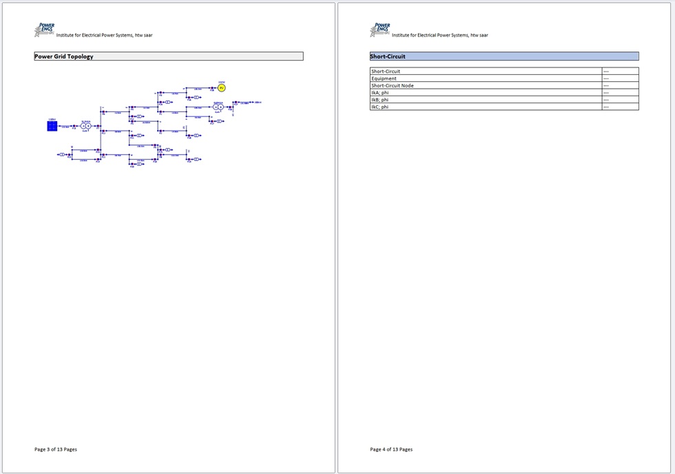This screenshot has height=474, width=675.
Task: Select the blue 110kV grid source block
Action: point(52,126)
